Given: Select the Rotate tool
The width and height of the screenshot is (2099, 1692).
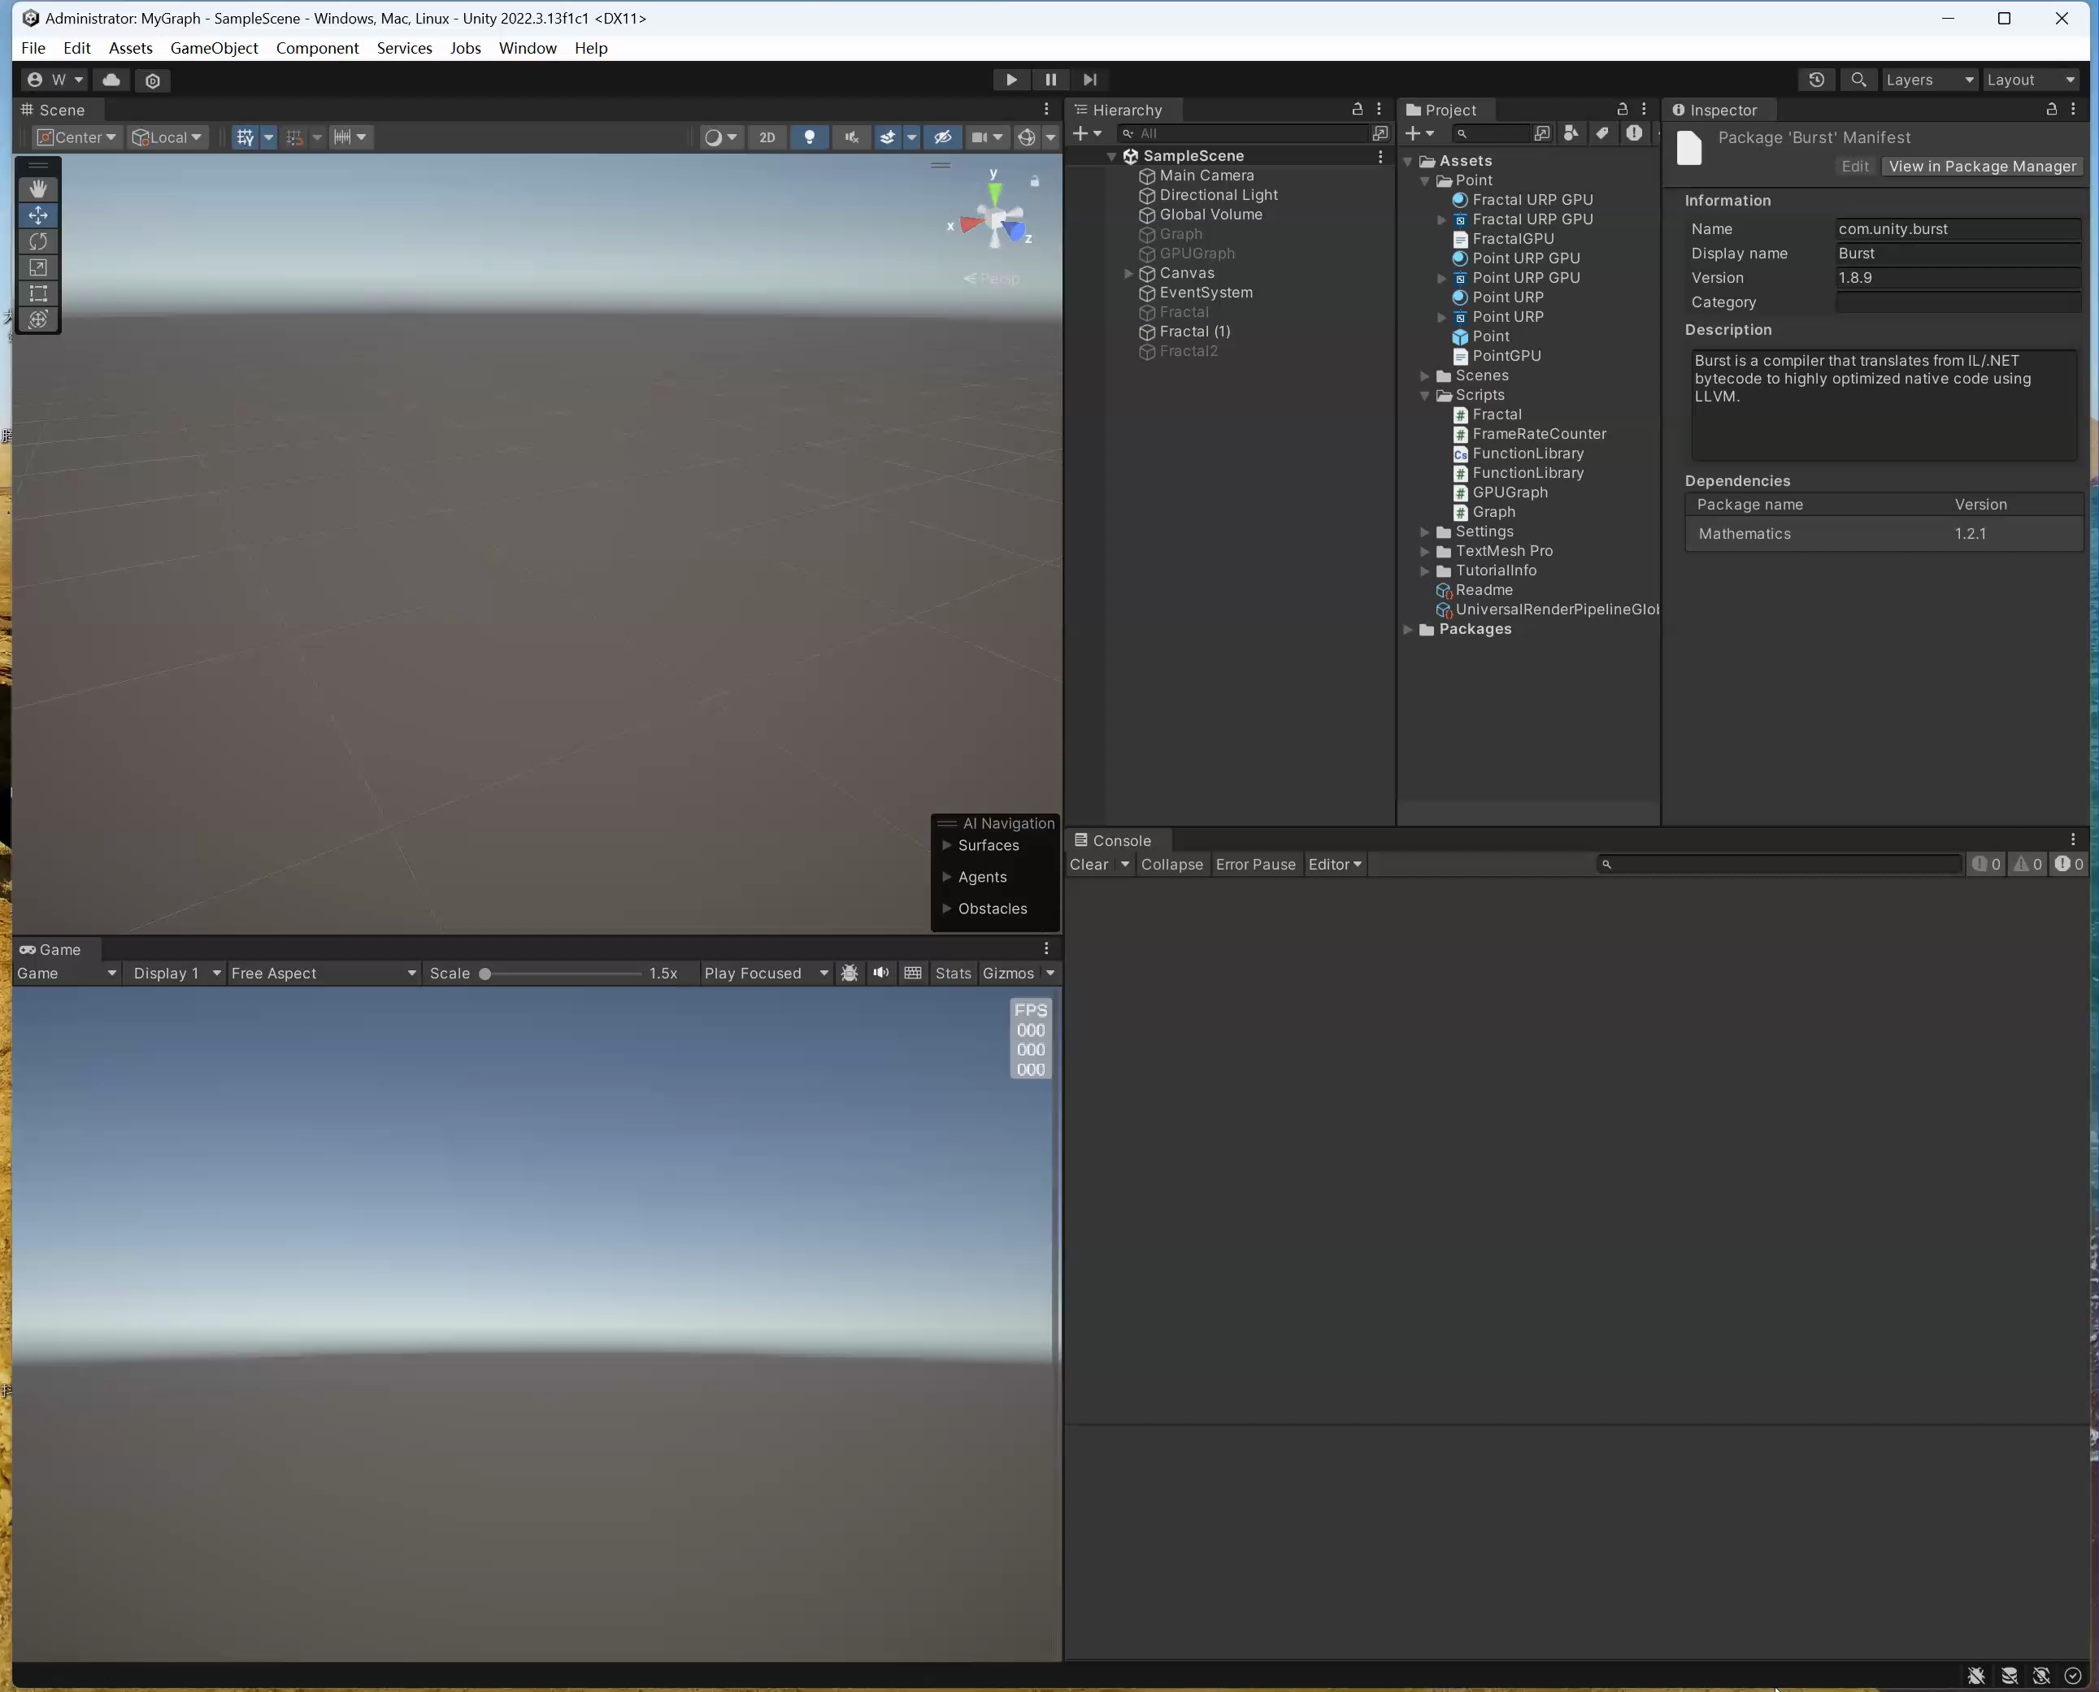Looking at the screenshot, I should pos(38,241).
